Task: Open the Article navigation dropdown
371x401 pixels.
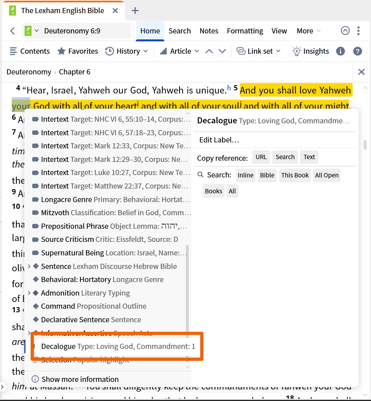Action: pyautogui.click(x=180, y=51)
